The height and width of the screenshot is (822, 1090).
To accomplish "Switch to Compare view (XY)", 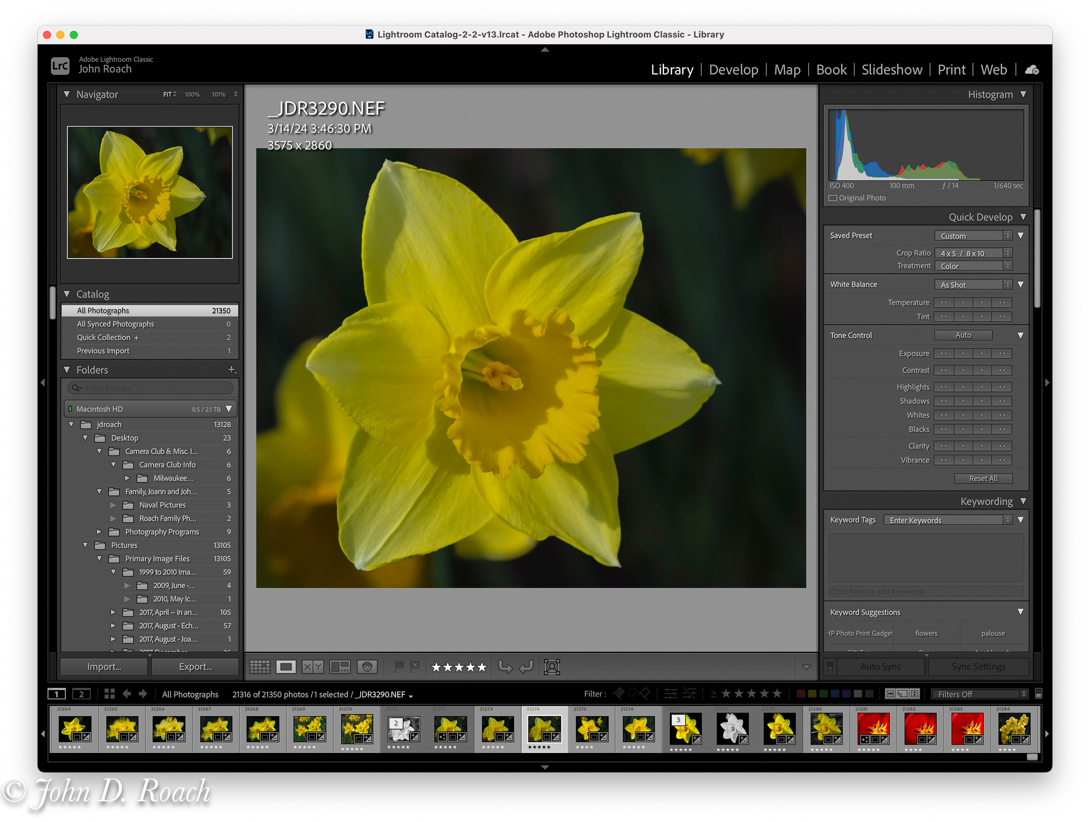I will [x=312, y=667].
